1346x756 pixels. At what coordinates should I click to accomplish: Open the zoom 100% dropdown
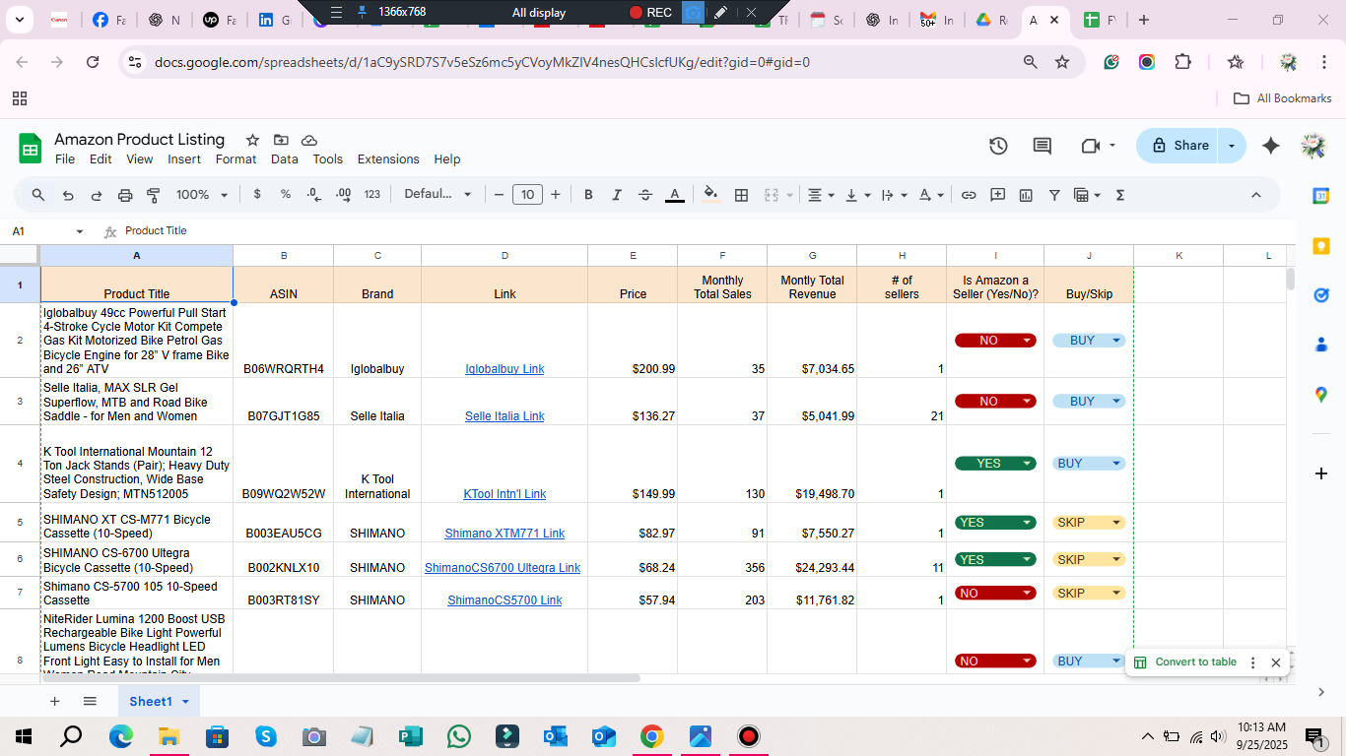click(x=201, y=195)
